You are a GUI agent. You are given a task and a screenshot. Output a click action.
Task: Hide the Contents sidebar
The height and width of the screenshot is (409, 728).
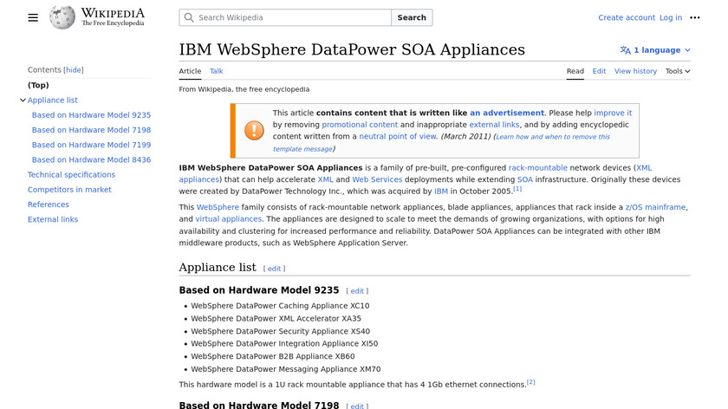(x=74, y=70)
